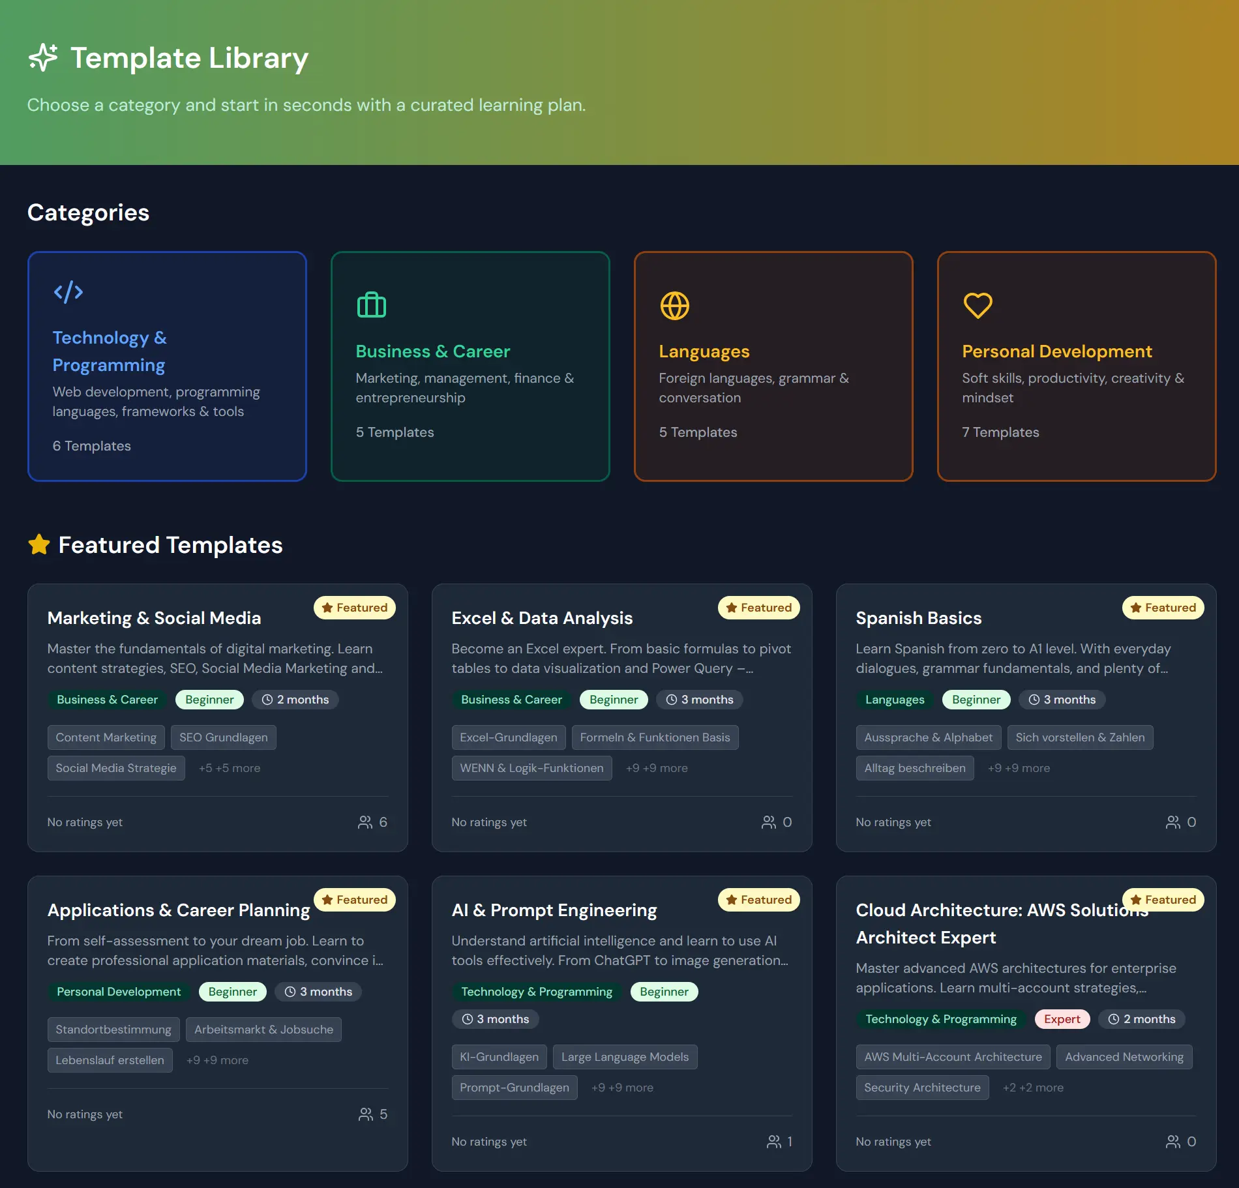
Task: Click "7 Templates" in Personal Development card
Action: pyautogui.click(x=1000, y=432)
